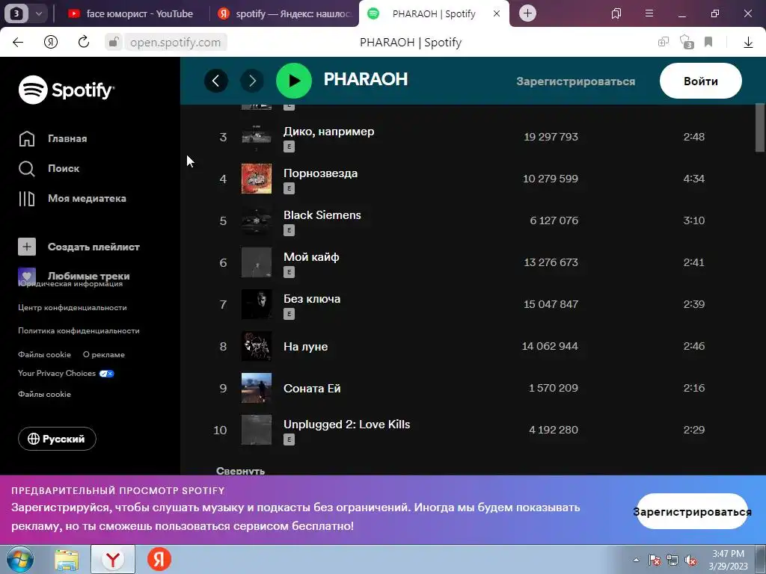Screen dimensions: 766x574
Task: Open Политика конфиденциальности link
Action: click(x=79, y=330)
